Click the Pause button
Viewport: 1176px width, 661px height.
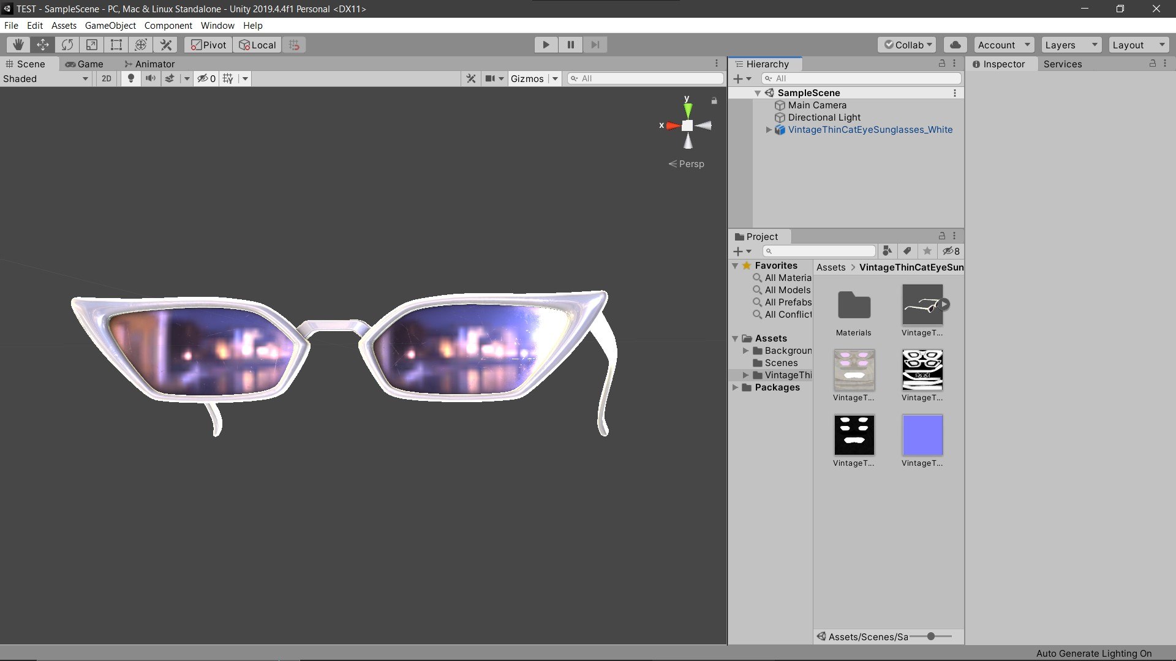570,45
